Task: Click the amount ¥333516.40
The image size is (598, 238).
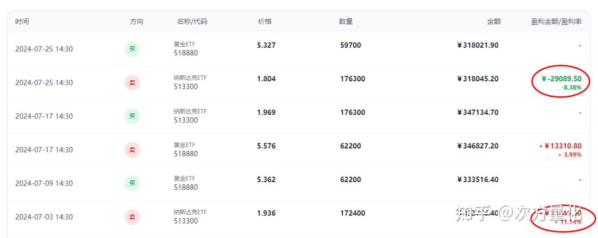Action: [x=477, y=180]
